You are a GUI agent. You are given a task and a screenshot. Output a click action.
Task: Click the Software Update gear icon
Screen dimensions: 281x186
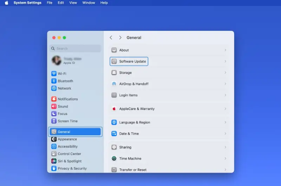[x=114, y=61]
